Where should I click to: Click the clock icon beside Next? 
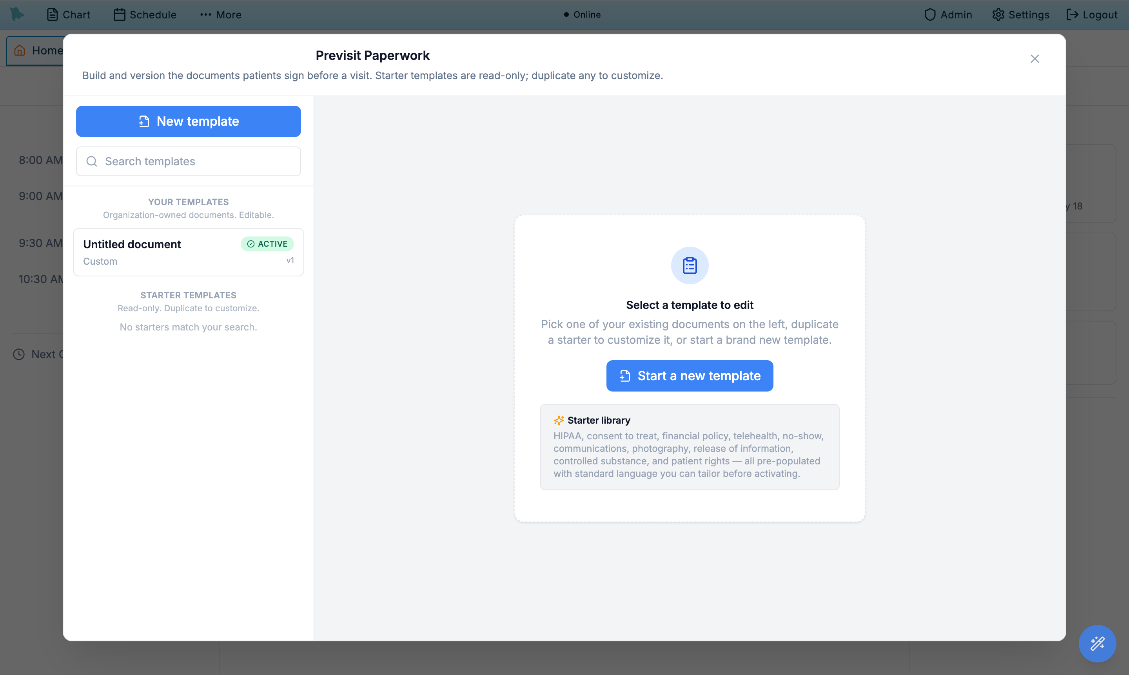tap(19, 354)
